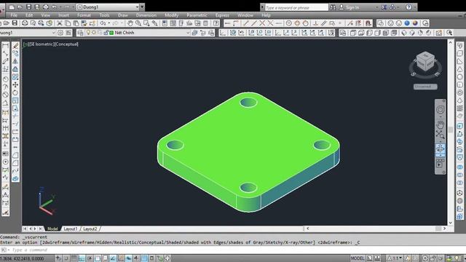Screen dimensions: 466x262
Task: Click Orbit on the navigation bar
Action: [x=440, y=148]
